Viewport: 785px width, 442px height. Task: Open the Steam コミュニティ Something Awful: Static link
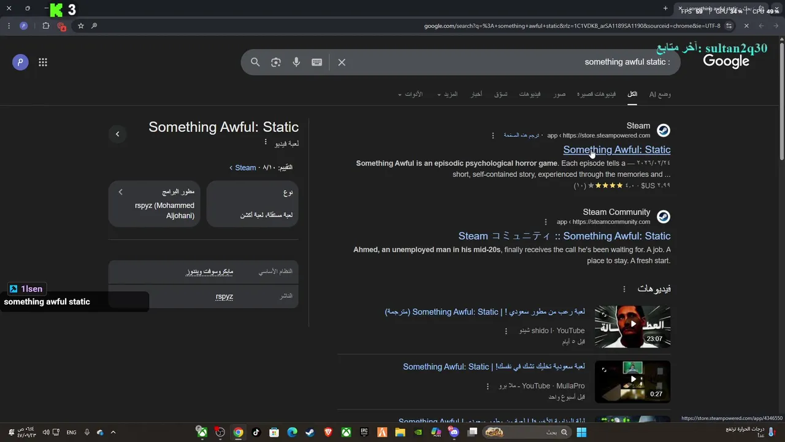pyautogui.click(x=564, y=236)
